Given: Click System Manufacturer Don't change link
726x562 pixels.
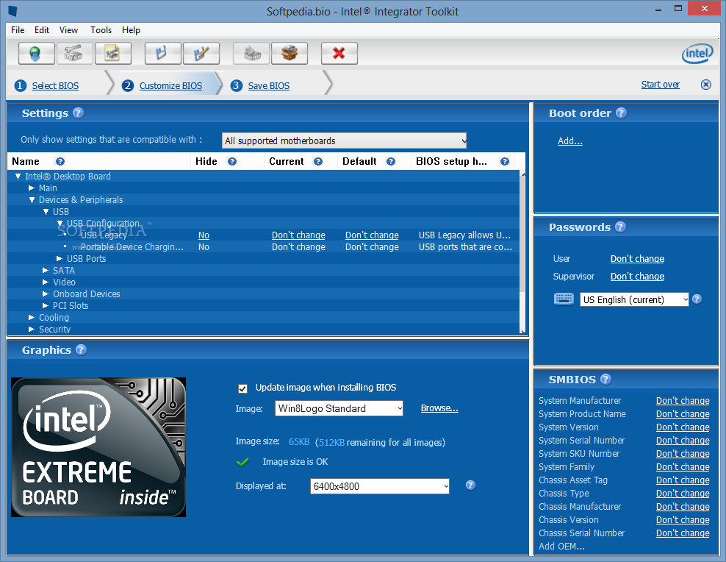Looking at the screenshot, I should click(x=683, y=401).
